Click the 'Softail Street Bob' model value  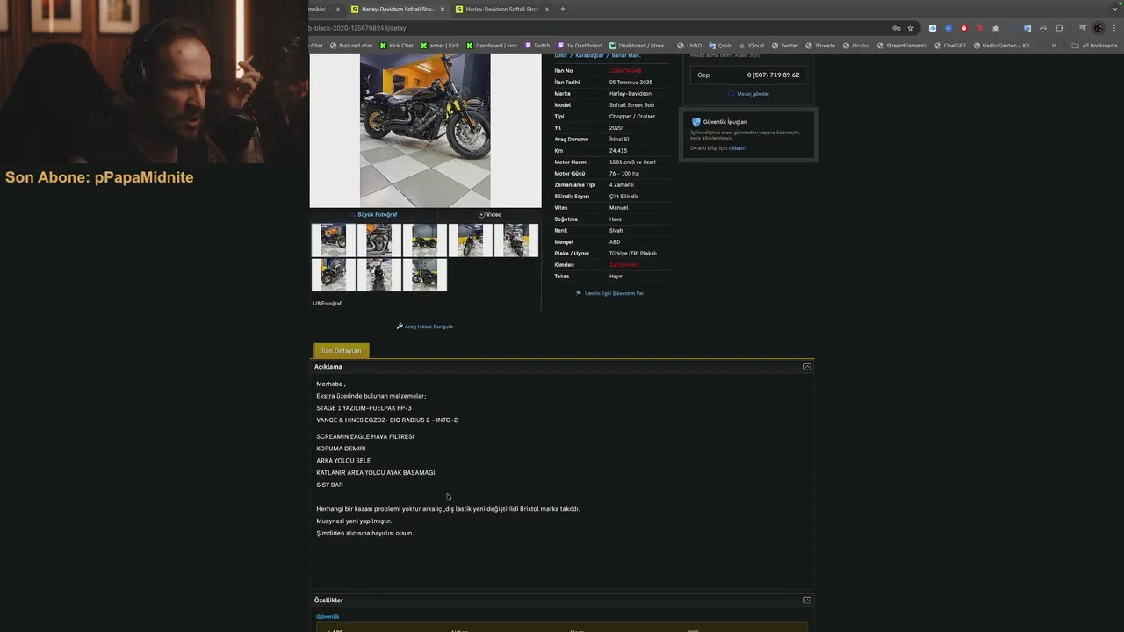click(631, 105)
